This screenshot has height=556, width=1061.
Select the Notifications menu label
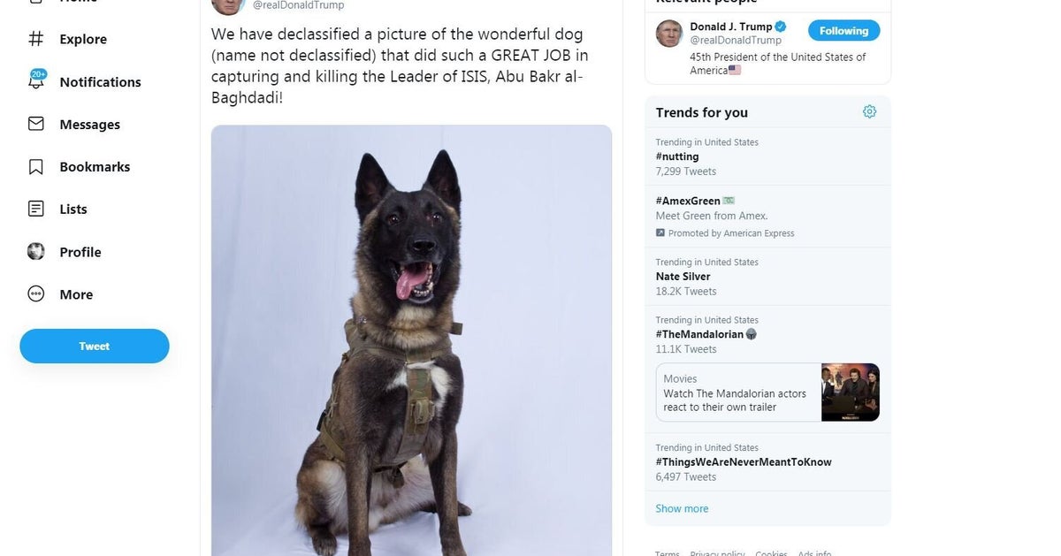click(100, 81)
